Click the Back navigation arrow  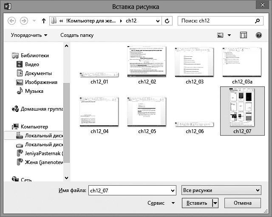[x=11, y=21]
